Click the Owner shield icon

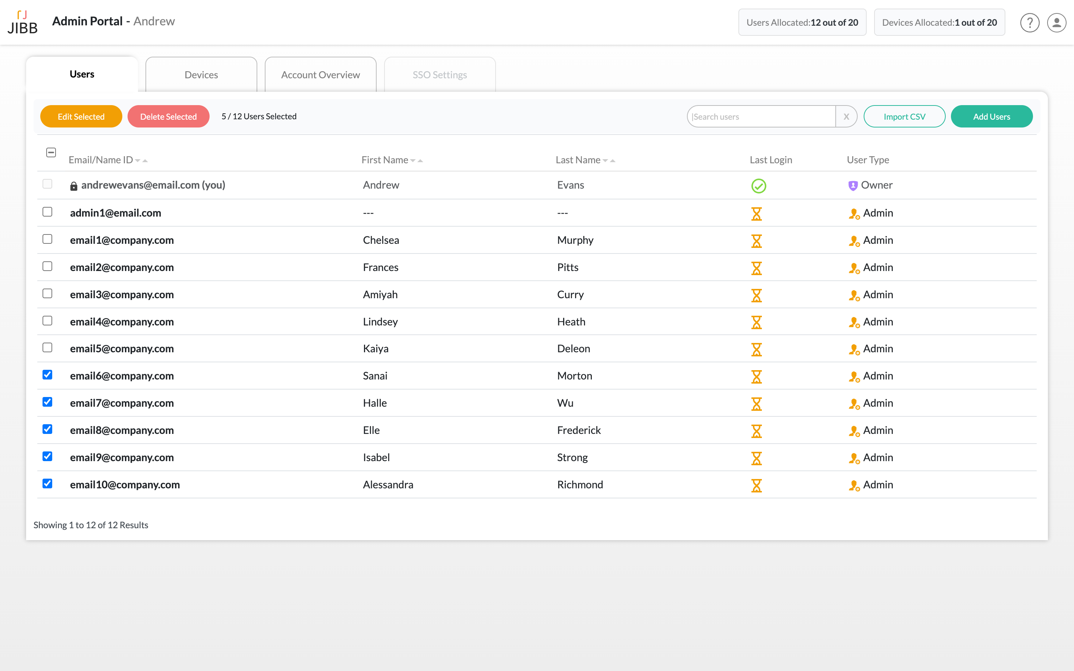(852, 186)
